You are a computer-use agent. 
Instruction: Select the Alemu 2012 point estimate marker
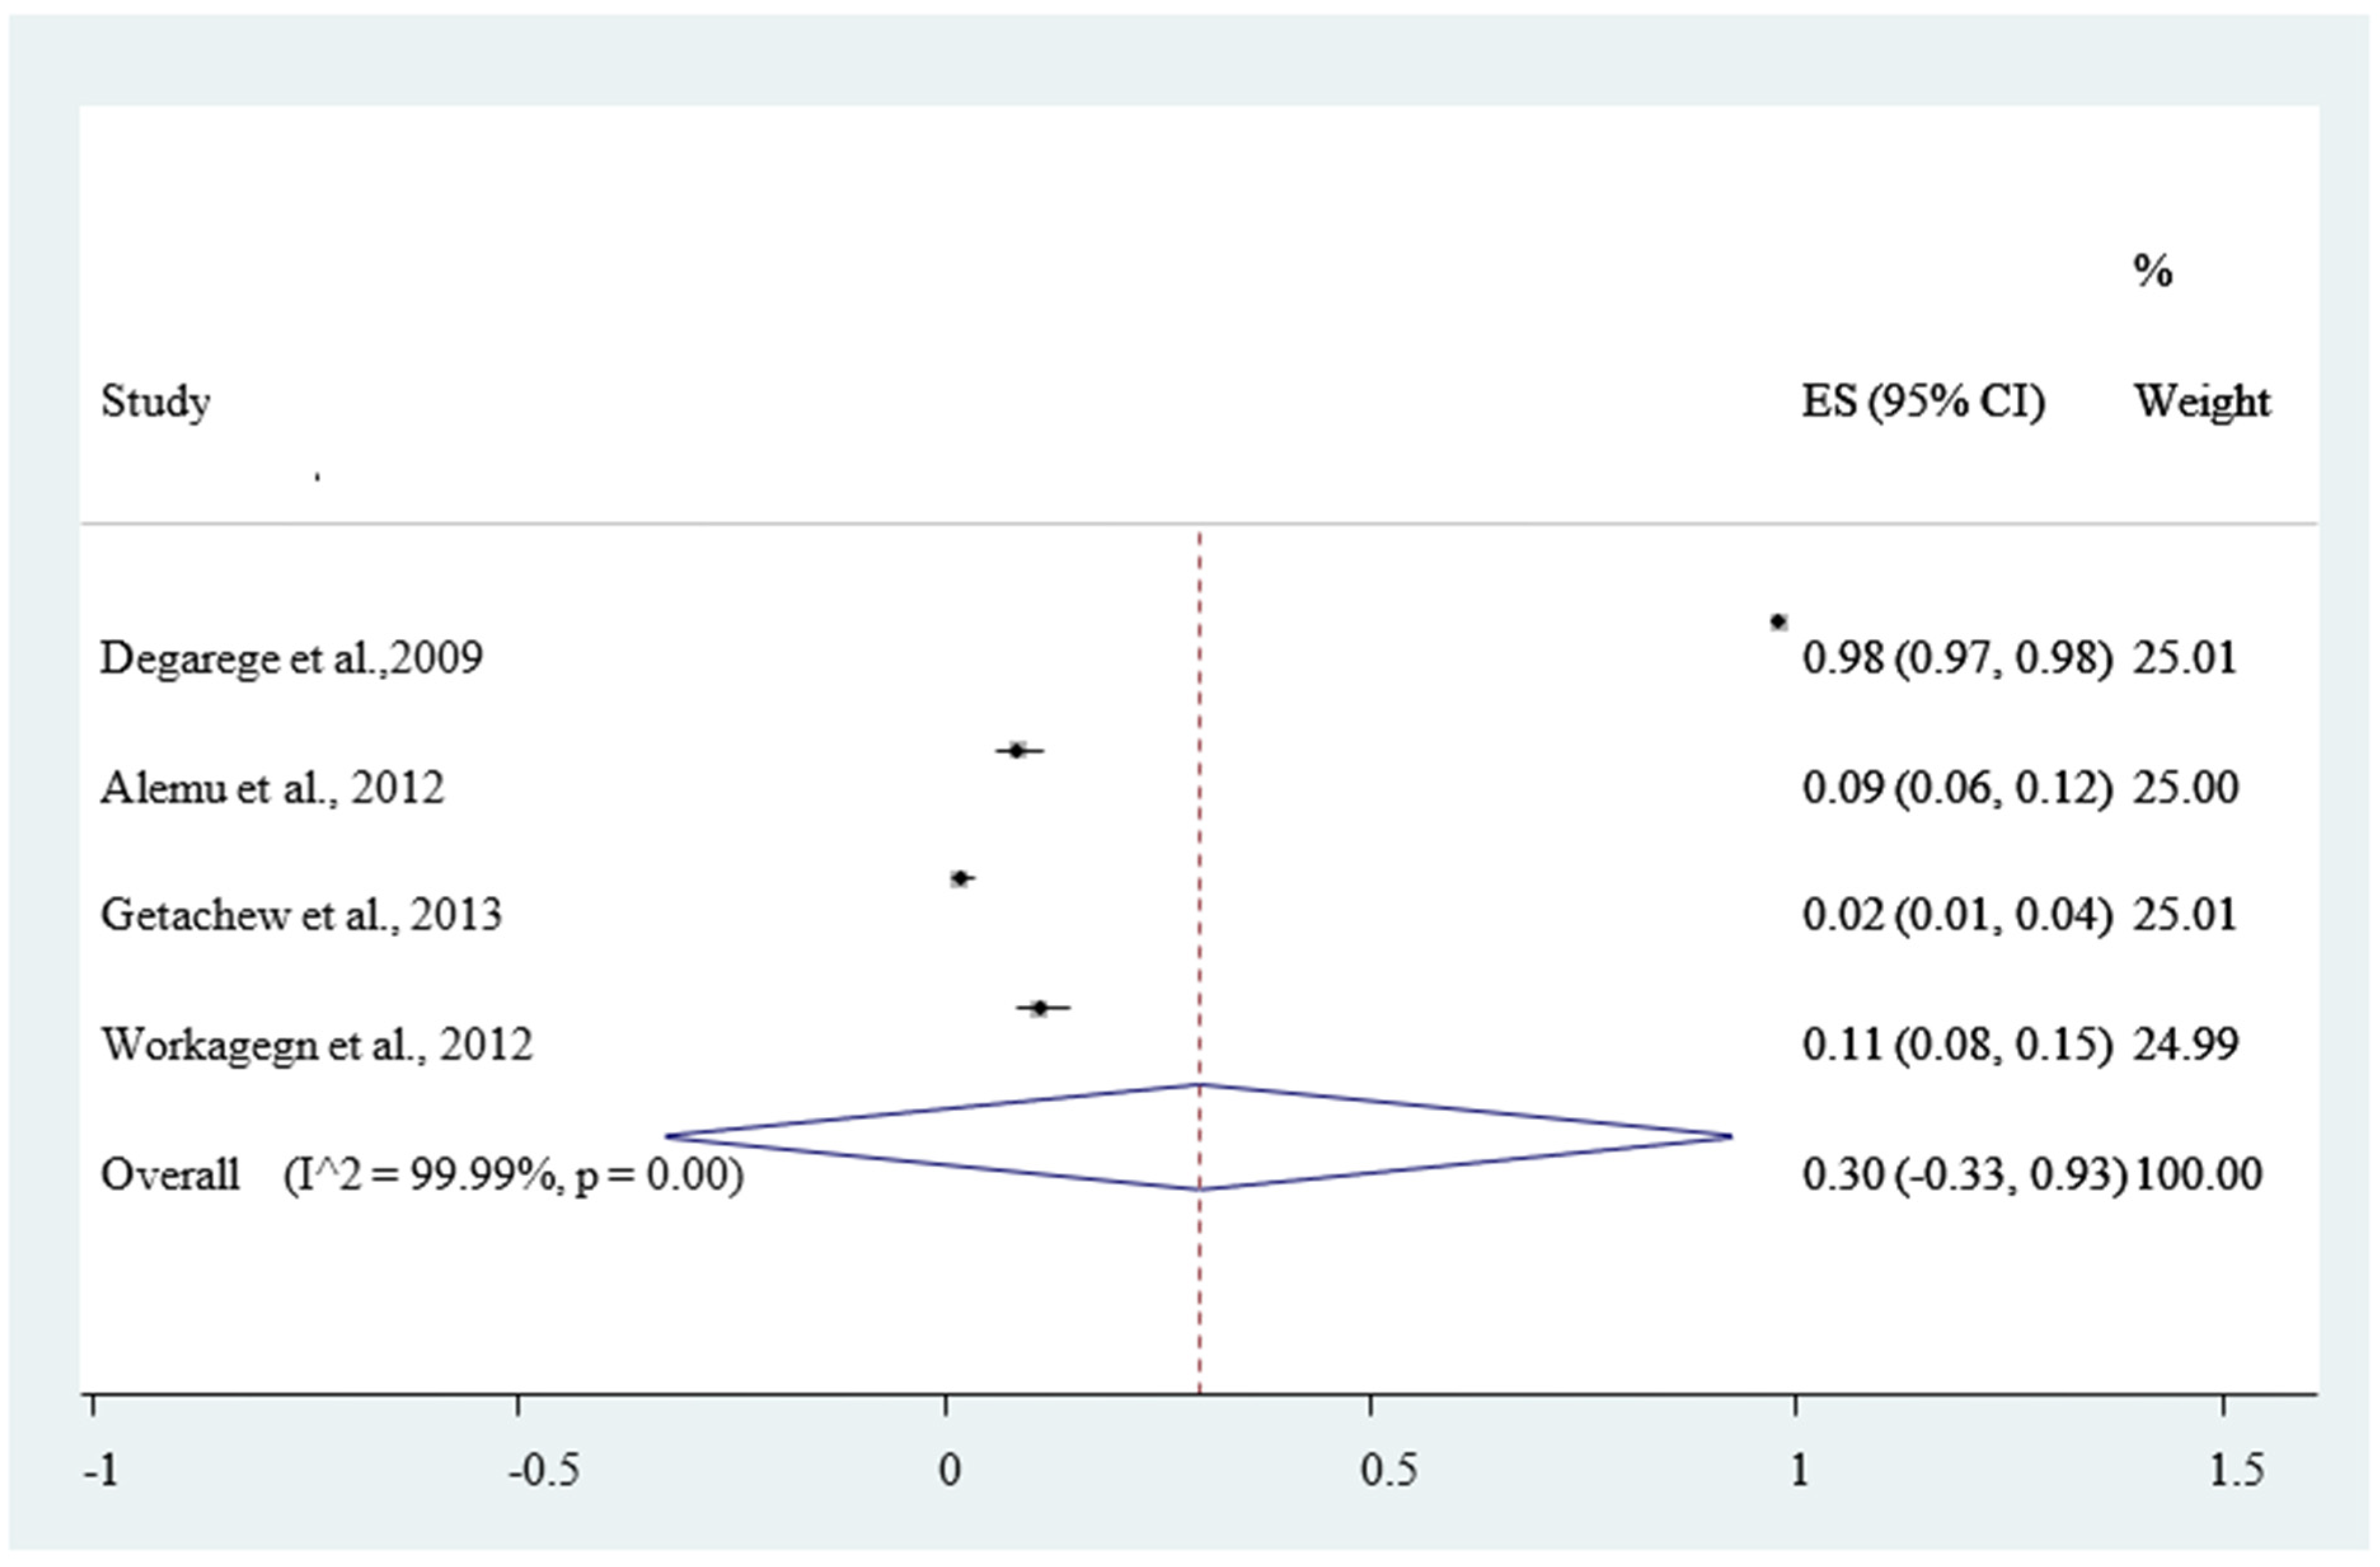click(1017, 750)
